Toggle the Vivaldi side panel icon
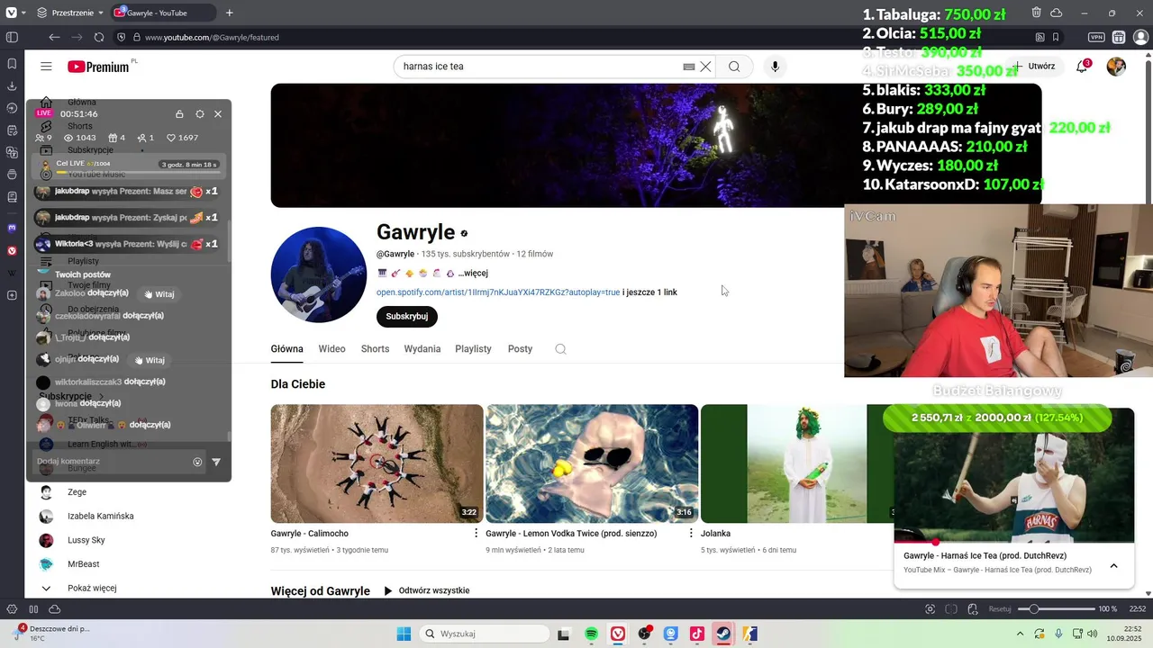This screenshot has height=648, width=1153. 12,37
